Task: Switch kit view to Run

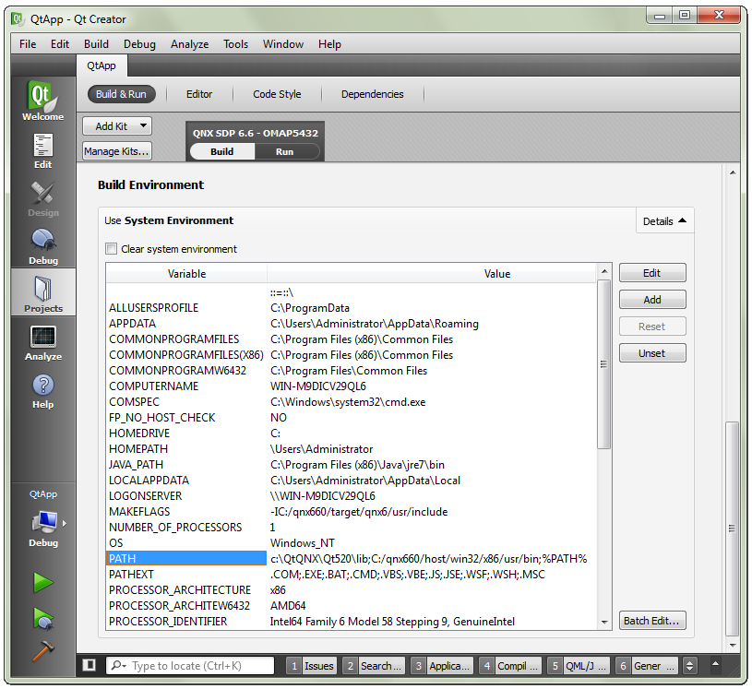Action: tap(284, 151)
